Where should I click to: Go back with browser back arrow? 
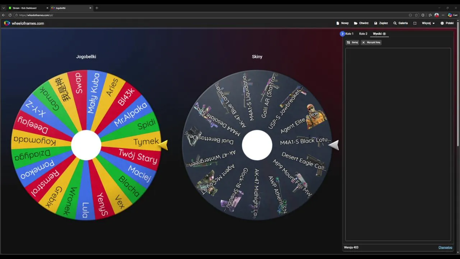point(4,15)
